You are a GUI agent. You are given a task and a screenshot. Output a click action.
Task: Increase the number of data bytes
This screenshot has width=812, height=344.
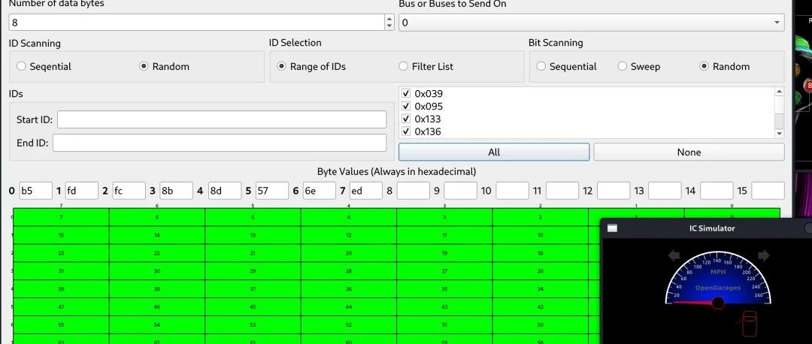point(389,19)
